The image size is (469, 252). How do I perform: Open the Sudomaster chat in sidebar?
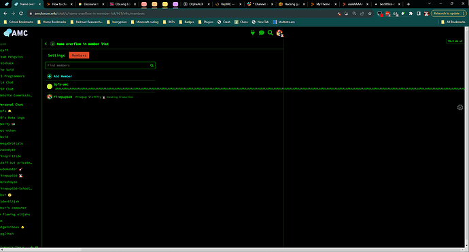pos(12,169)
